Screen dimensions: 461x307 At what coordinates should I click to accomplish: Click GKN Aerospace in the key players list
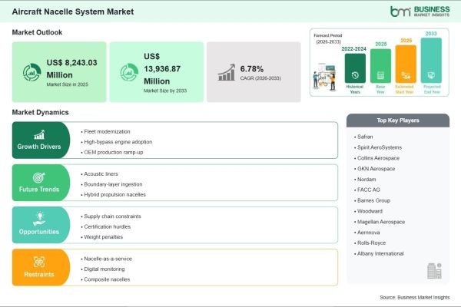click(375, 169)
